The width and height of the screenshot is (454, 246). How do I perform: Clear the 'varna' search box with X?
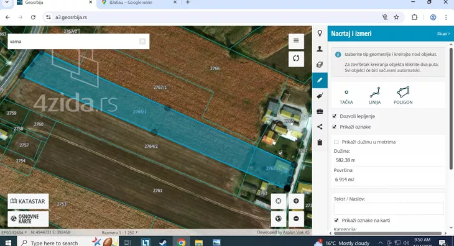[142, 42]
